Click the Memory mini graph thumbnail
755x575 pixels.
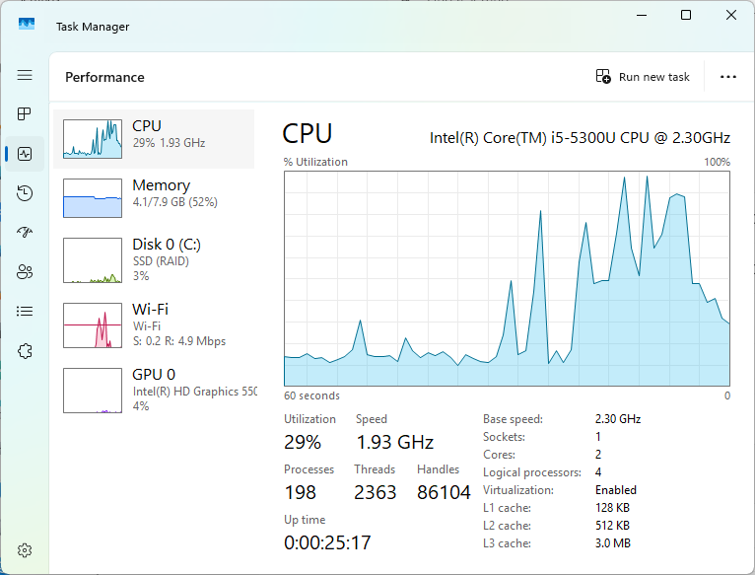93,198
